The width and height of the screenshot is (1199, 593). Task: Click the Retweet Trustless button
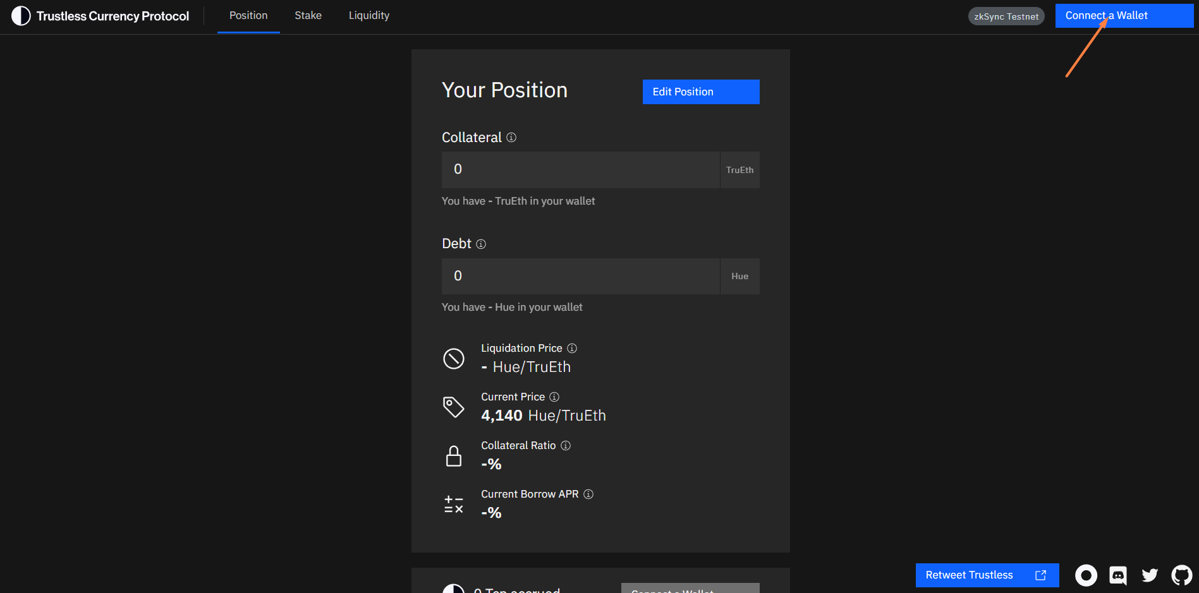987,575
